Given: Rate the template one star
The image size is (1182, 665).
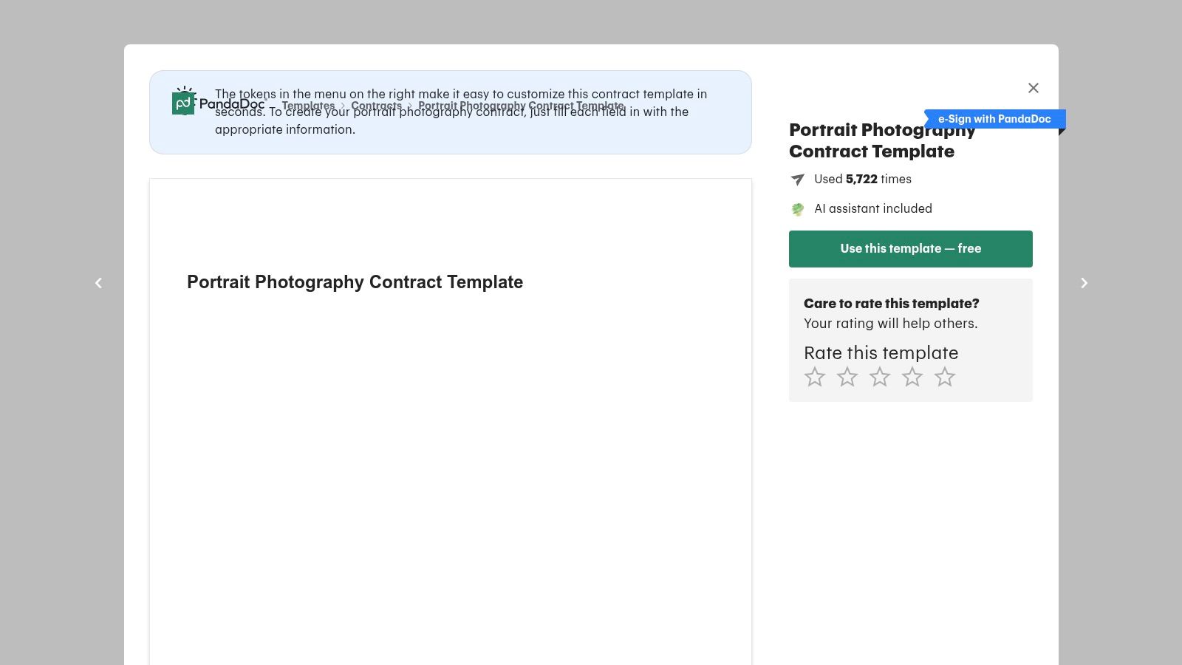Looking at the screenshot, I should (815, 377).
